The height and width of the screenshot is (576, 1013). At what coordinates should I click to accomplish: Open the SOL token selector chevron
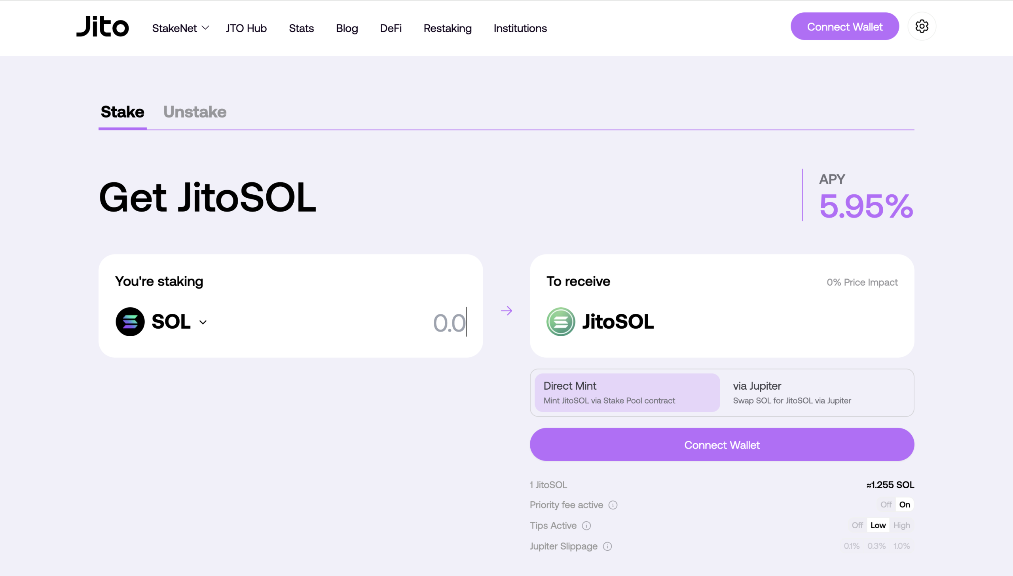click(x=203, y=322)
